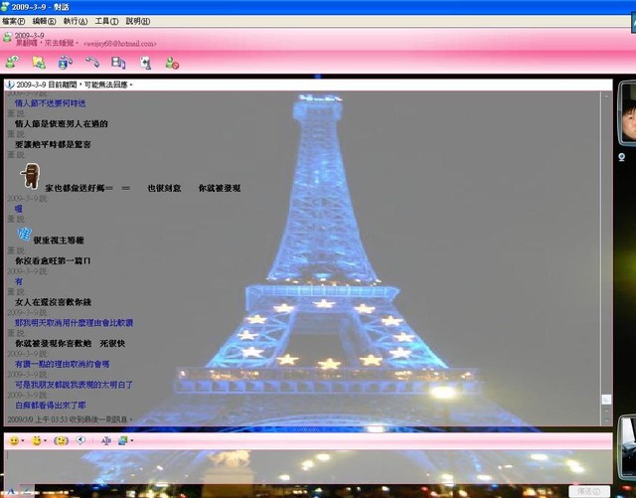Expand the emoticon dropdown arrow
The height and width of the screenshot is (498, 636).
click(23, 440)
